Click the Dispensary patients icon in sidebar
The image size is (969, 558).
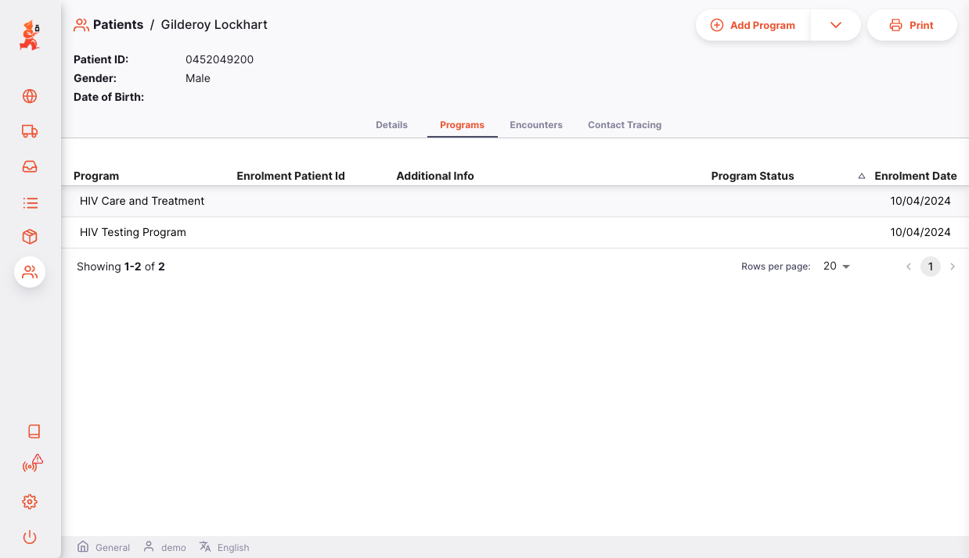30,272
